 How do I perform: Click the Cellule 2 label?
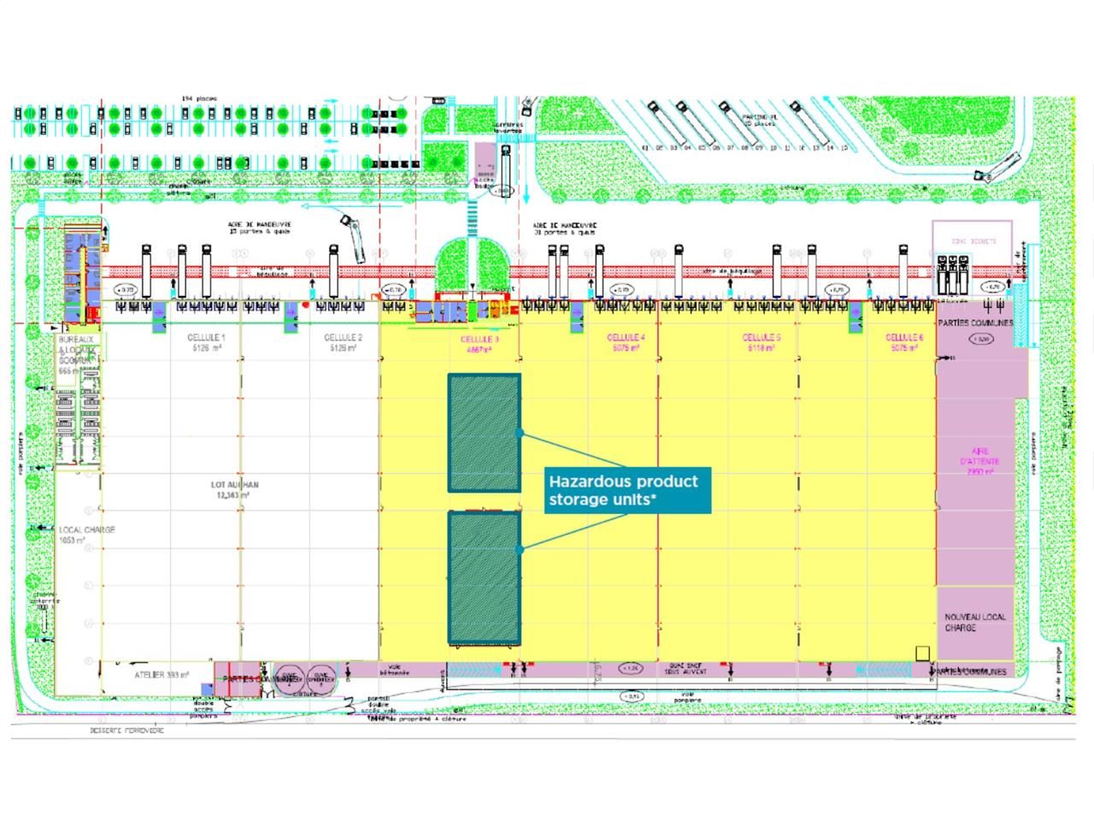pos(343,343)
